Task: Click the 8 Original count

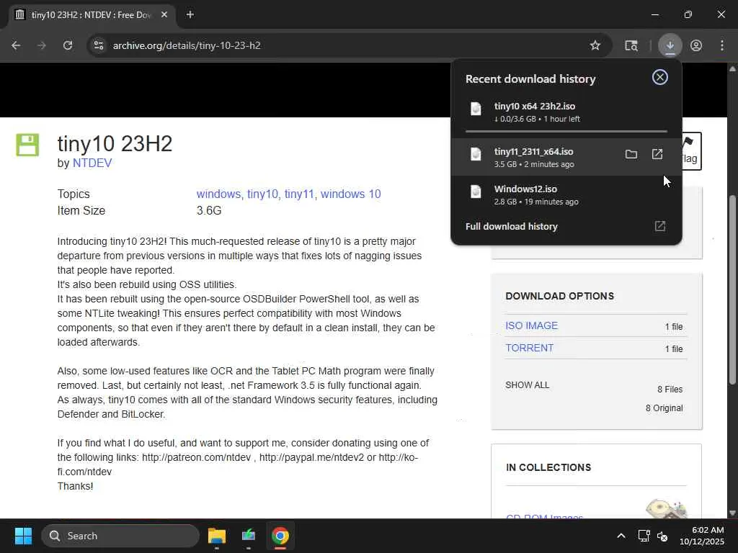Action: 664,408
